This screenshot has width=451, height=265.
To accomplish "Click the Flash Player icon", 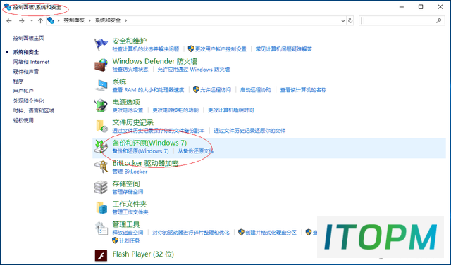I will coord(101,256).
